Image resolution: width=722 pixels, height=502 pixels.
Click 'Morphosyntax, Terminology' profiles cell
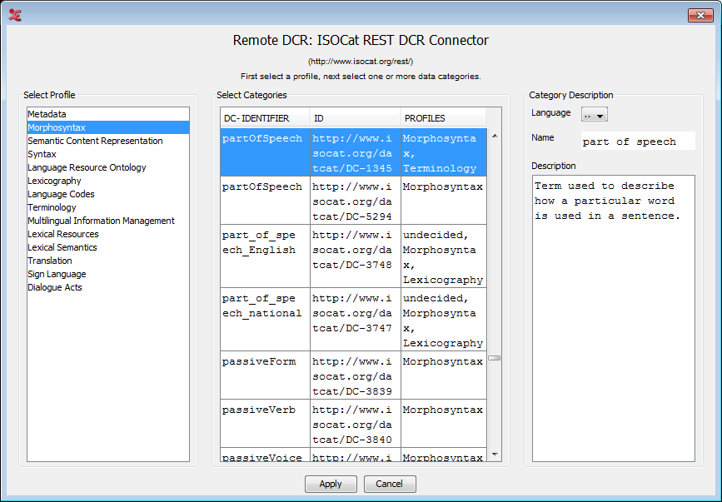click(x=443, y=152)
